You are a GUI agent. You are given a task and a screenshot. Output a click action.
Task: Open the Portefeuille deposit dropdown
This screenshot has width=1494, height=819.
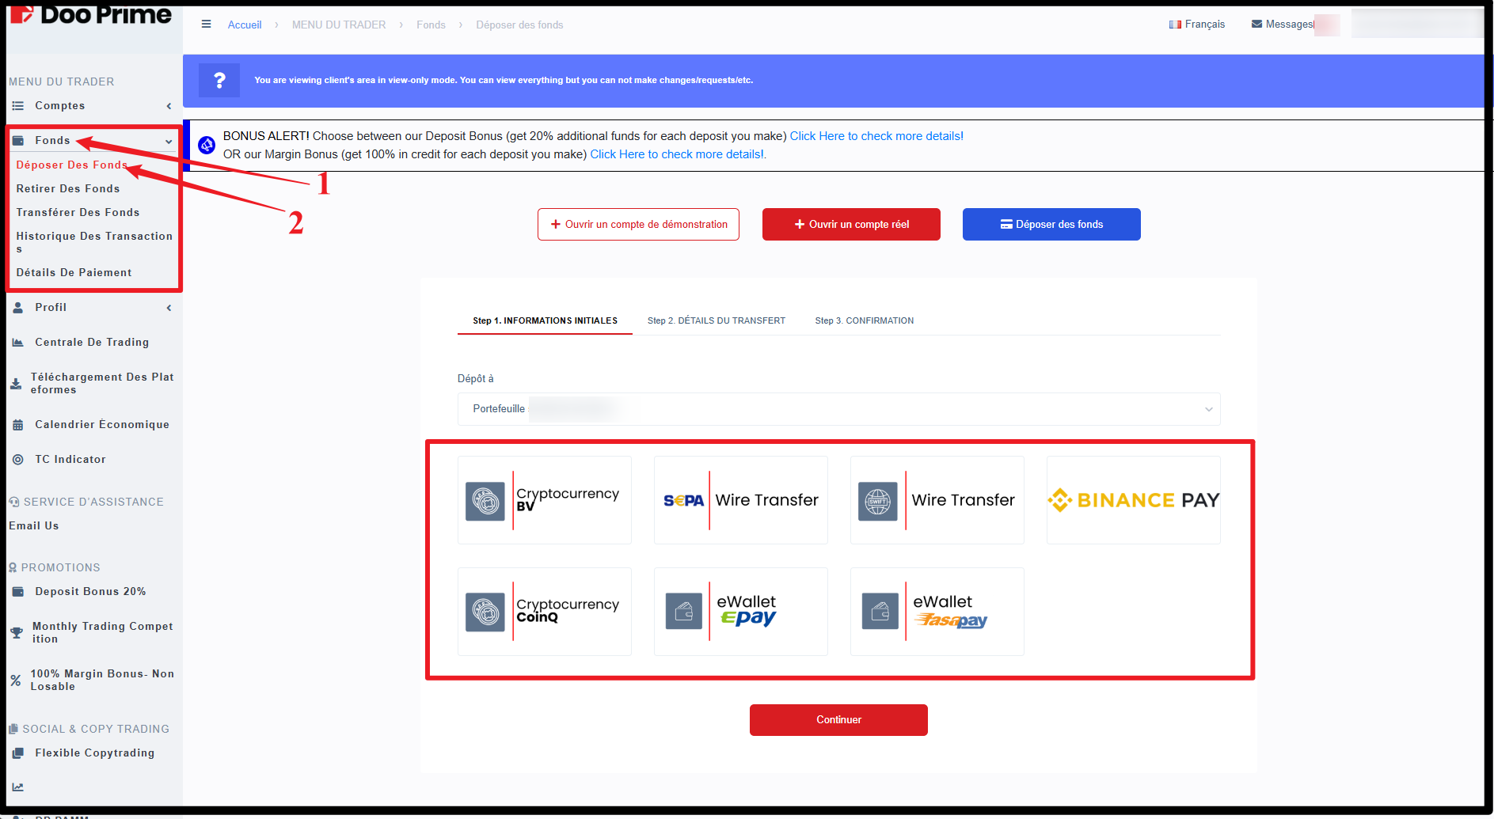pyautogui.click(x=838, y=409)
